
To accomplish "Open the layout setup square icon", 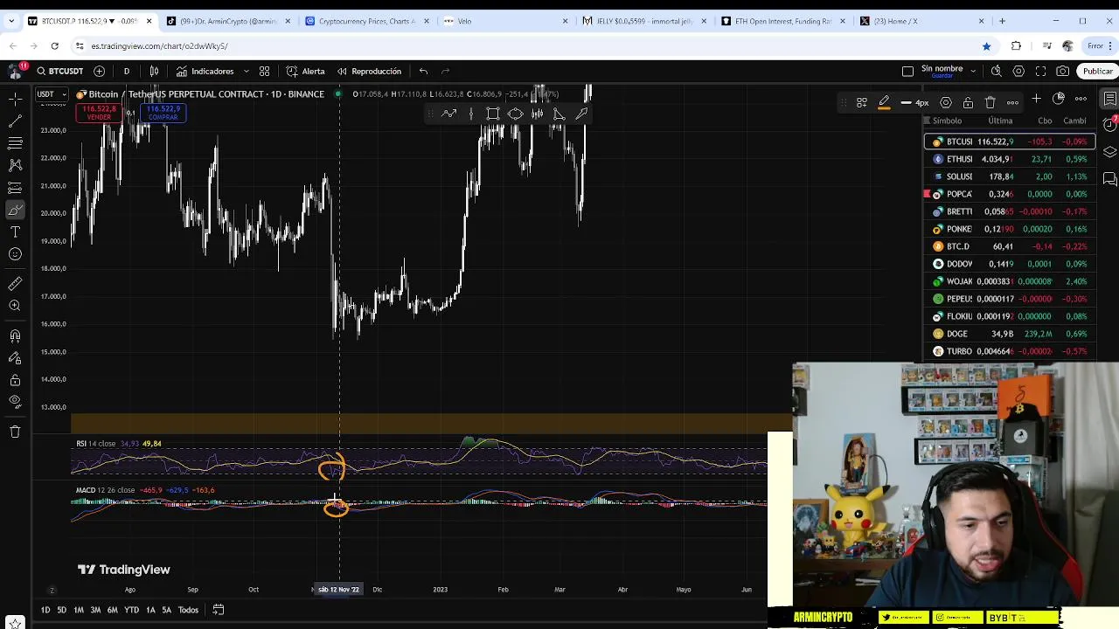I will [x=907, y=71].
